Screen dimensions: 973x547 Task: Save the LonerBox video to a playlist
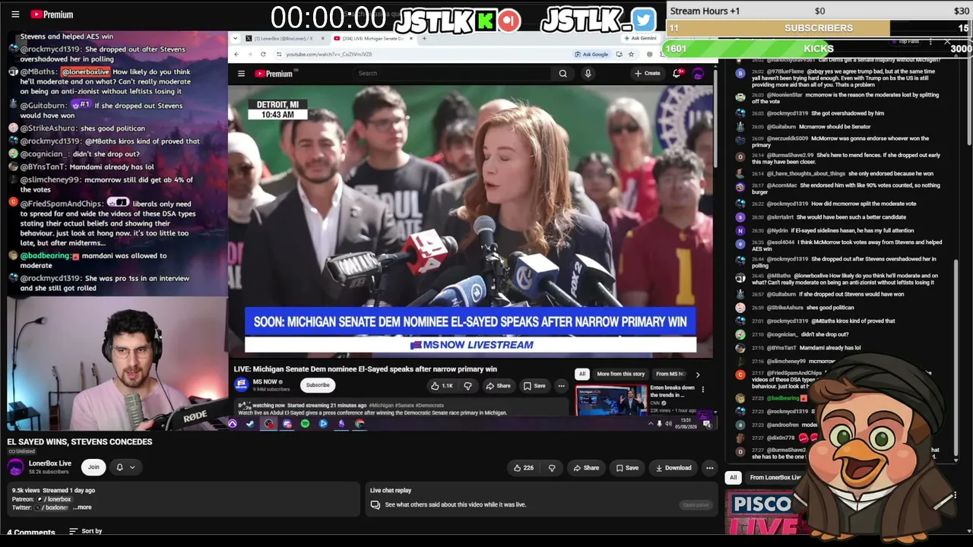point(626,468)
